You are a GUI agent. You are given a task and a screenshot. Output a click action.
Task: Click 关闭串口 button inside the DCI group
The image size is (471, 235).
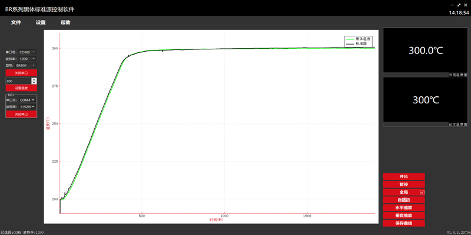pyautogui.click(x=21, y=114)
